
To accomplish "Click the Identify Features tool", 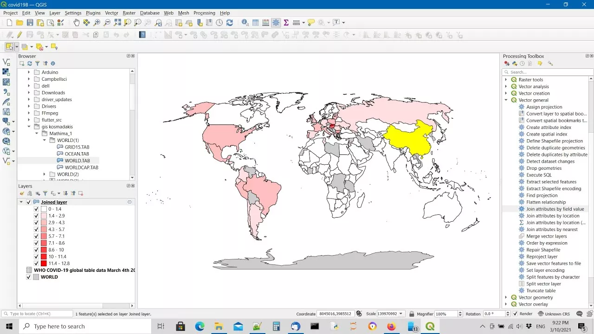I will coord(245,22).
